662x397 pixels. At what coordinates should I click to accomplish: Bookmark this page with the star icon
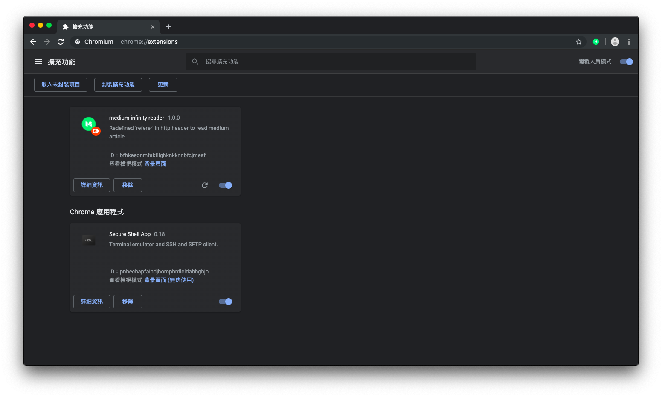click(x=579, y=42)
